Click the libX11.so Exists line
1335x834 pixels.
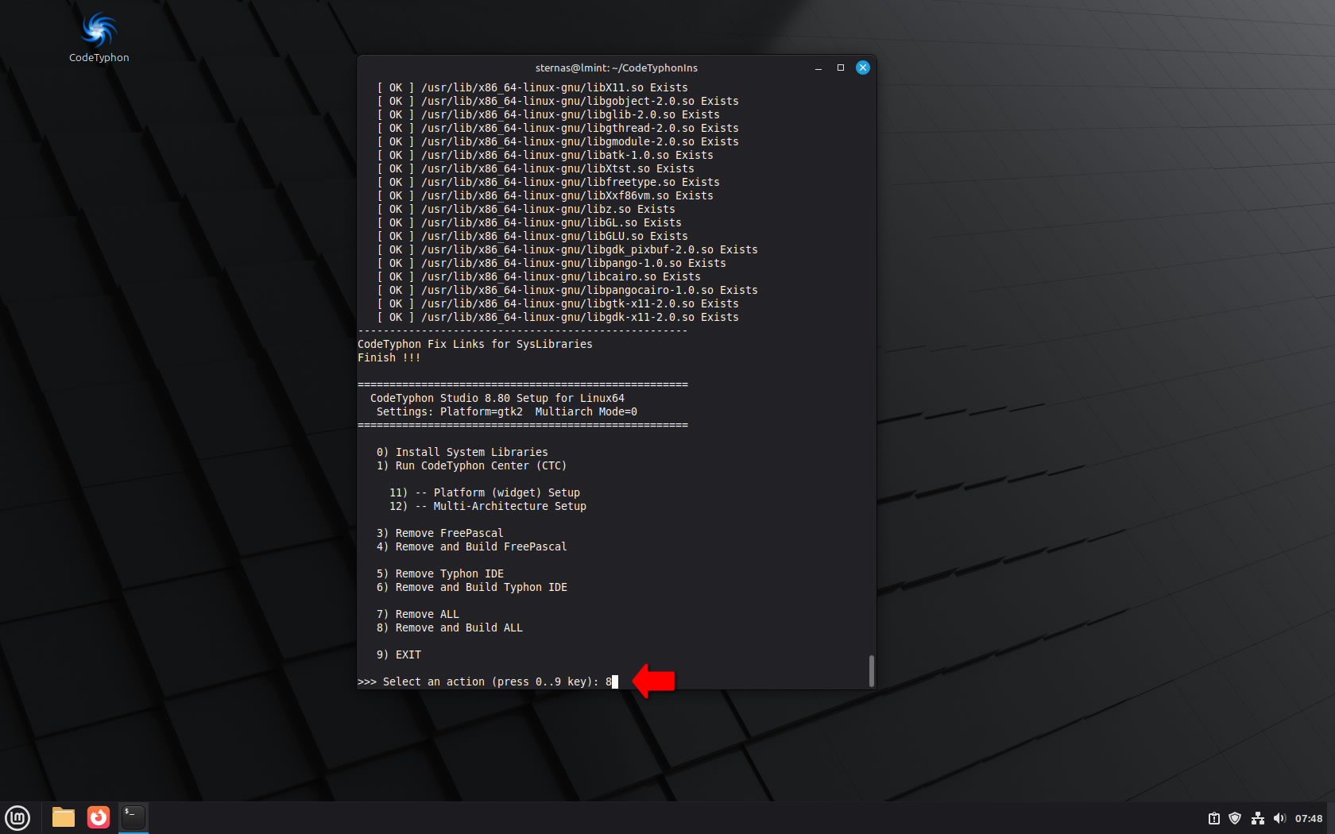(532, 87)
